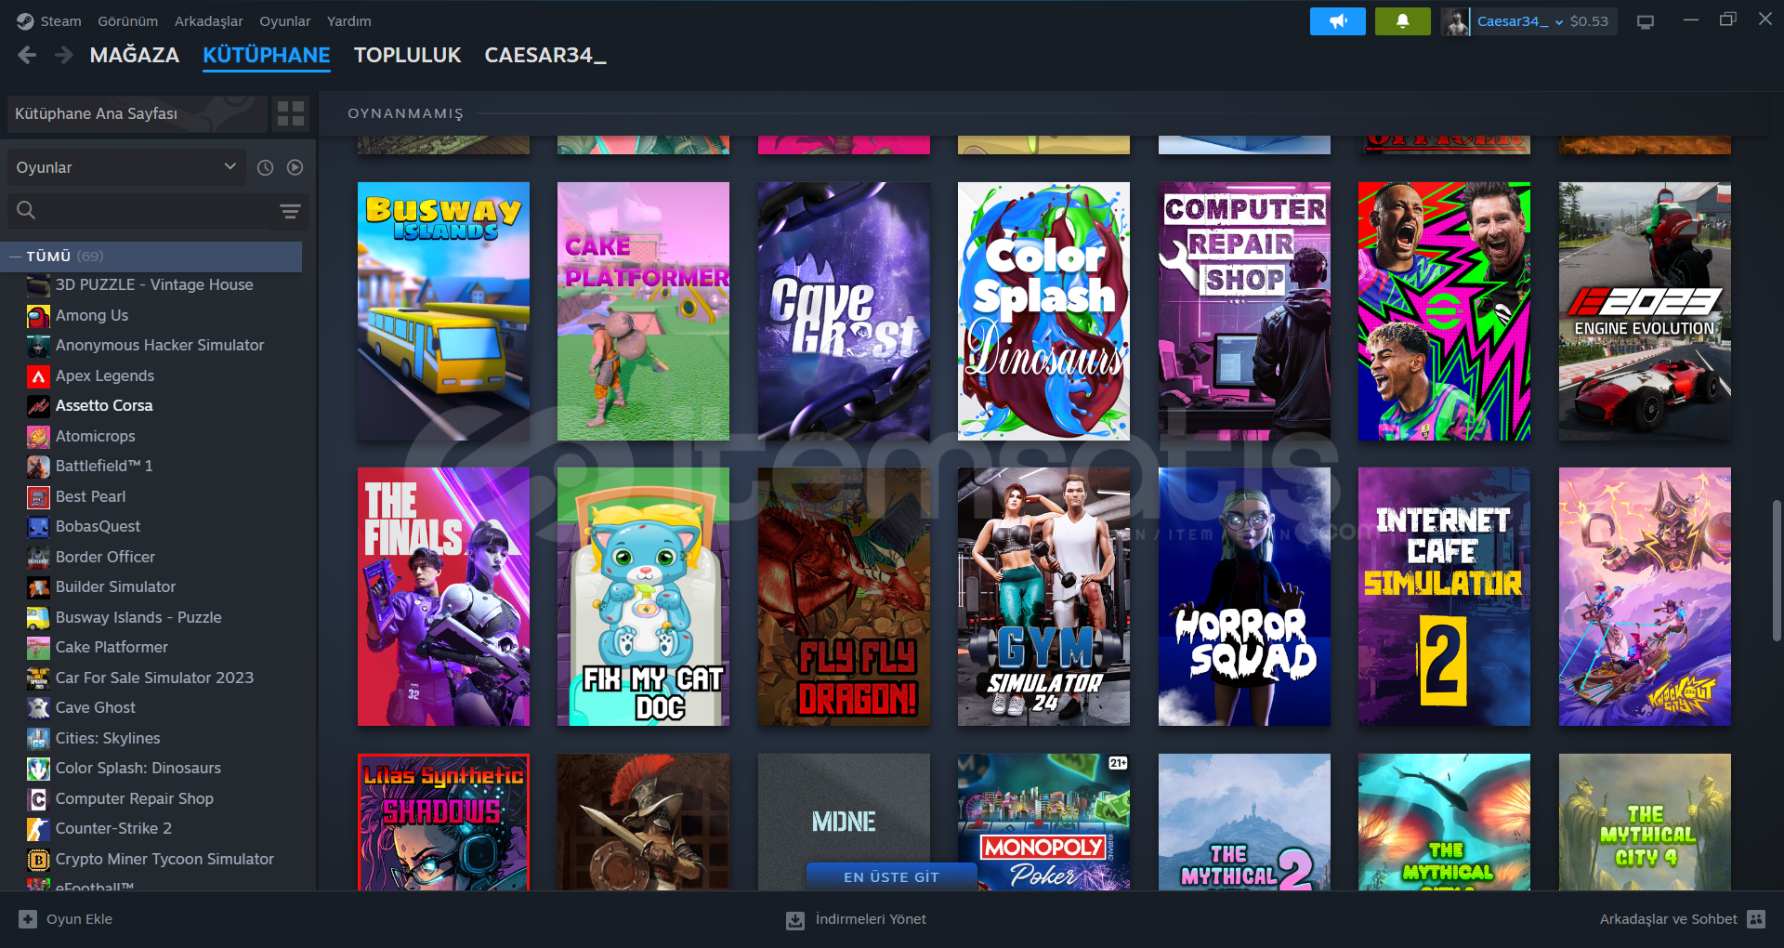Select 3D PUZZLE - Vintage House
The width and height of the screenshot is (1784, 948).
pyautogui.click(x=153, y=285)
